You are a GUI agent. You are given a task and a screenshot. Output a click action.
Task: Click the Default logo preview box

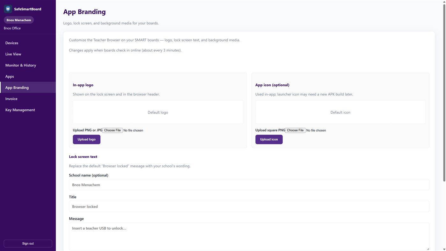click(158, 112)
